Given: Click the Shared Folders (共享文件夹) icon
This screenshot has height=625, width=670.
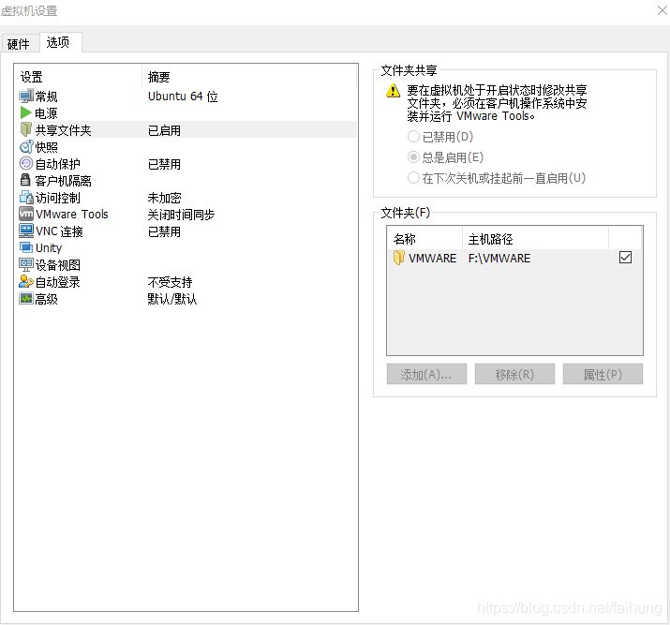Looking at the screenshot, I should coord(26,129).
